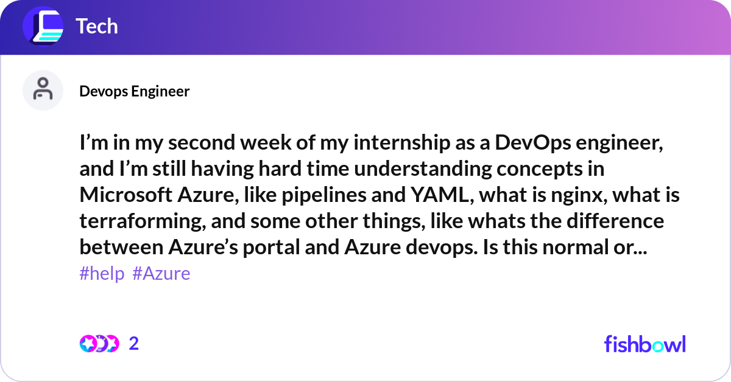Click the fishbowl logo
This screenshot has height=382, width=731.
click(644, 344)
